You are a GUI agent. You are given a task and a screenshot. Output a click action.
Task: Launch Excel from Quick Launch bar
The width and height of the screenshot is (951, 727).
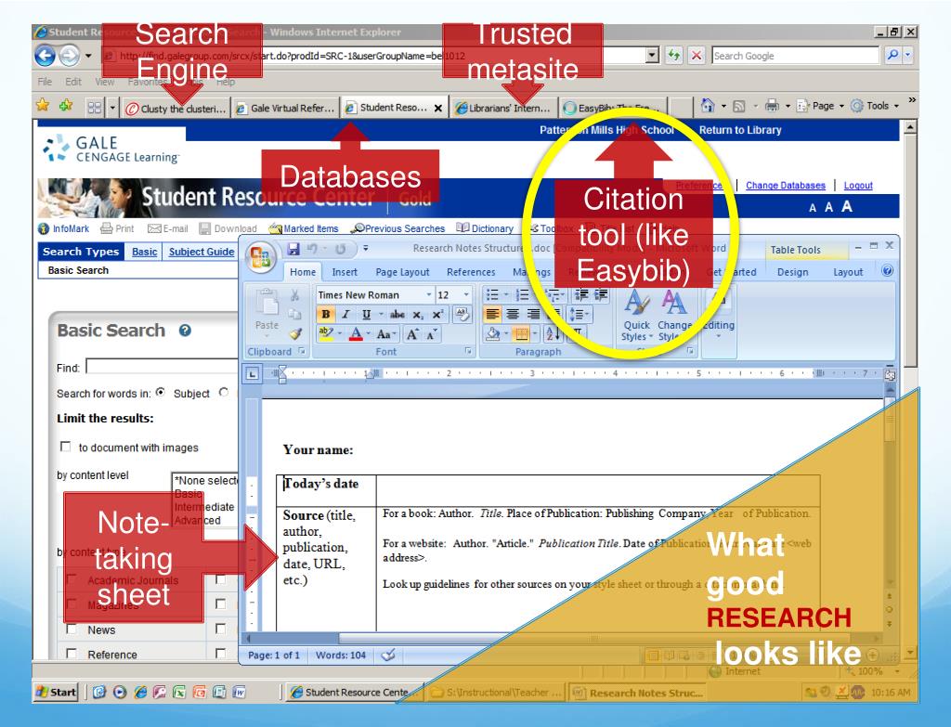pos(179,692)
